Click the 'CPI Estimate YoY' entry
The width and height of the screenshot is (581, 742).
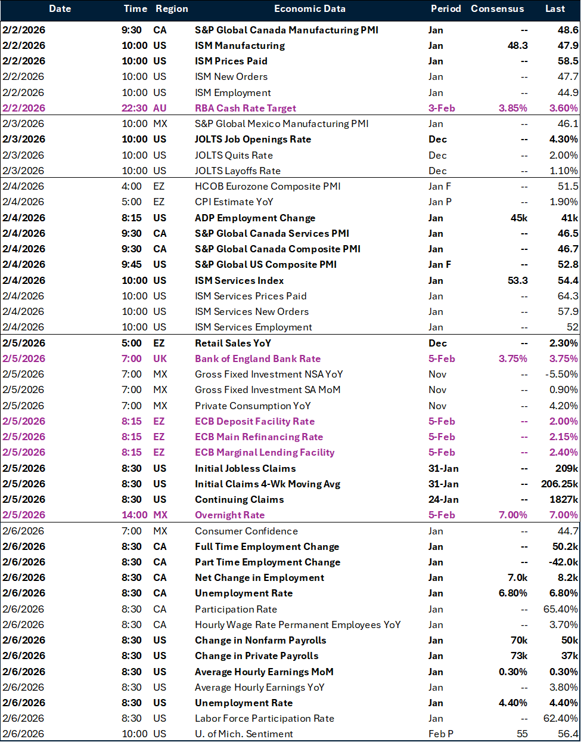[234, 202]
